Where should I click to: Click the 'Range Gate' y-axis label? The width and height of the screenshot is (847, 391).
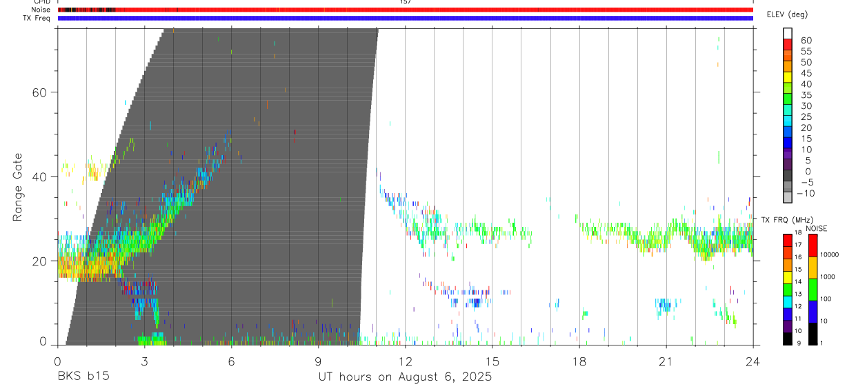point(18,188)
